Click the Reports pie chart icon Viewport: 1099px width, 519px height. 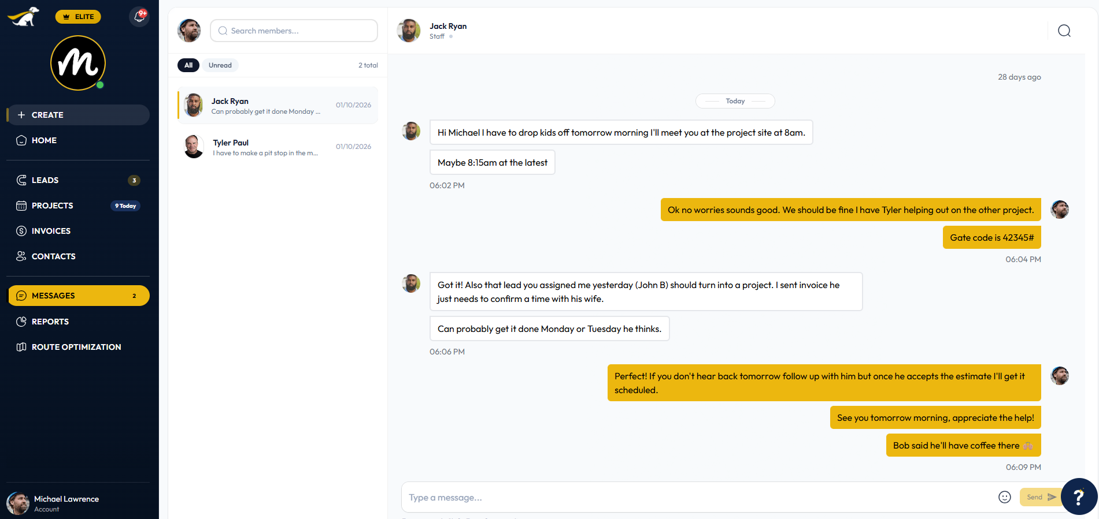coord(21,322)
